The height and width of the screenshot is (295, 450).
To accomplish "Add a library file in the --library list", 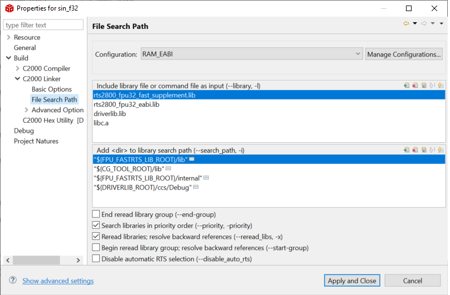I will pos(407,86).
